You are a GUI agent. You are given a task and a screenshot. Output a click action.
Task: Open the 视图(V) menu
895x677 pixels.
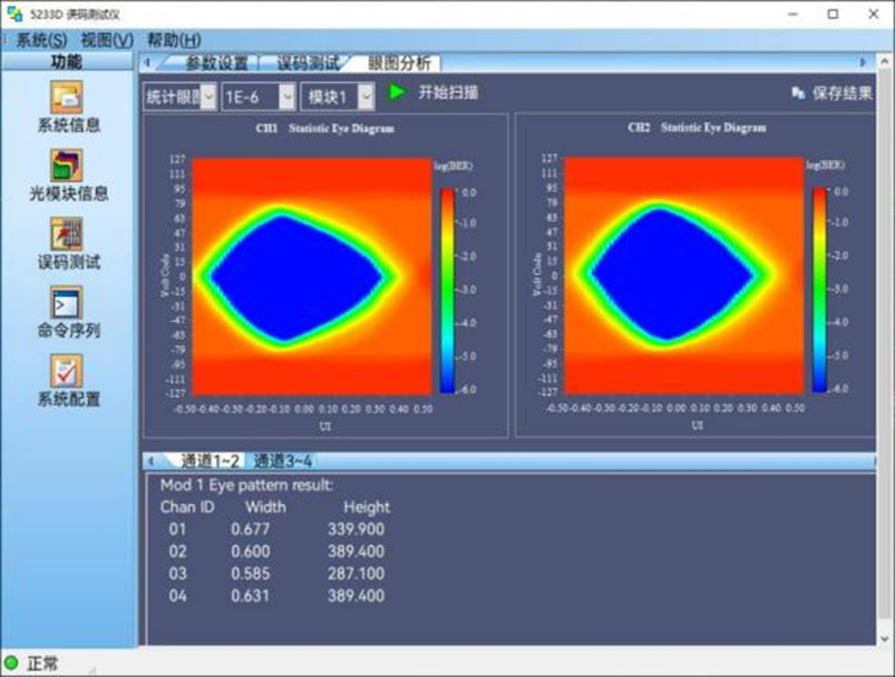(107, 40)
